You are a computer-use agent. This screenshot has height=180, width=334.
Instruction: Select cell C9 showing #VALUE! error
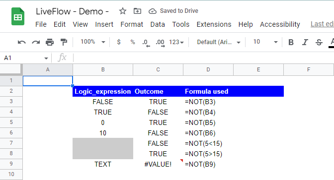158,164
